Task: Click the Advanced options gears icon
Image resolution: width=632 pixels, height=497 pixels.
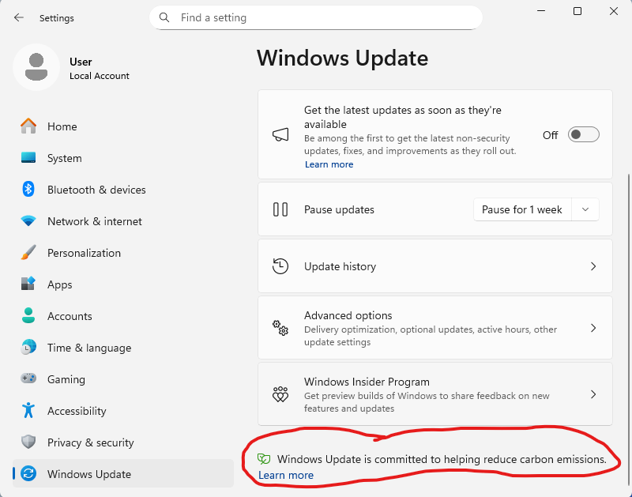Action: [280, 328]
